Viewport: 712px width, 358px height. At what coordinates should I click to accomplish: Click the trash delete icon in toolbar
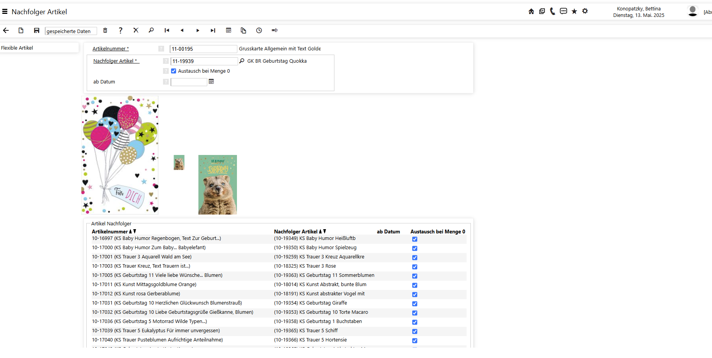105,30
